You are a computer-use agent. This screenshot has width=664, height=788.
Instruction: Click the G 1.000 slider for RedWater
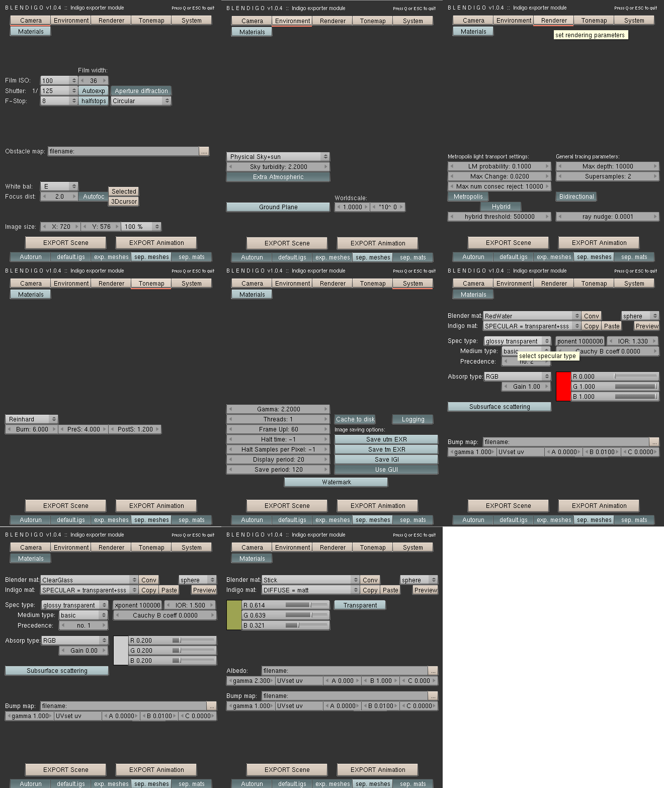[615, 387]
